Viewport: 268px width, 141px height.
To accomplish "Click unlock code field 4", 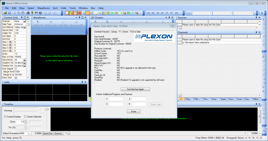I will point(139,104).
